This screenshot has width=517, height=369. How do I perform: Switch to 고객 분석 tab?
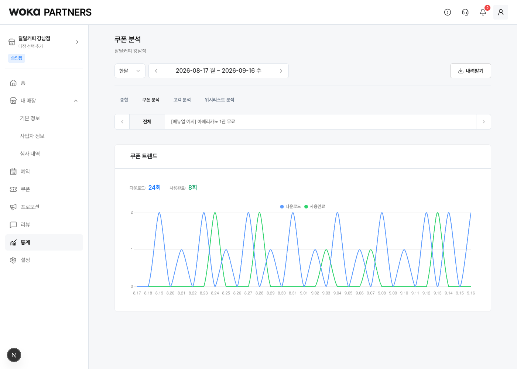click(182, 100)
